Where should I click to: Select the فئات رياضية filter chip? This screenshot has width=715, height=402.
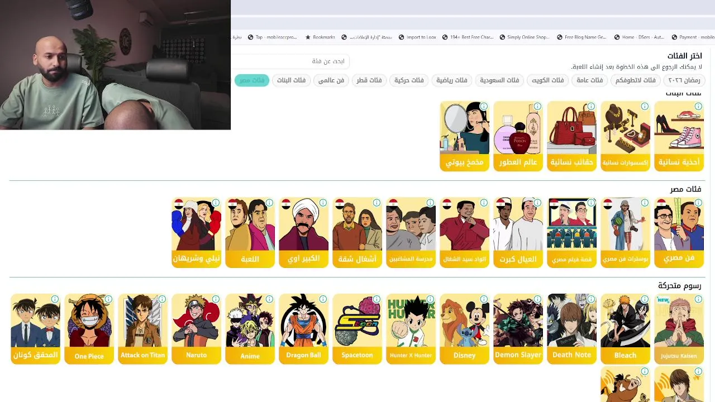click(452, 80)
